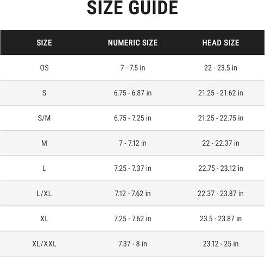Select the L size row label
The image size is (265, 257).
click(x=44, y=168)
